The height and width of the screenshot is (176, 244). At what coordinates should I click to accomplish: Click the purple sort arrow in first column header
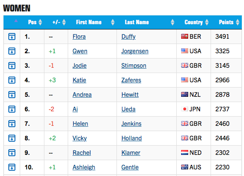pyautogui.click(x=16, y=21)
